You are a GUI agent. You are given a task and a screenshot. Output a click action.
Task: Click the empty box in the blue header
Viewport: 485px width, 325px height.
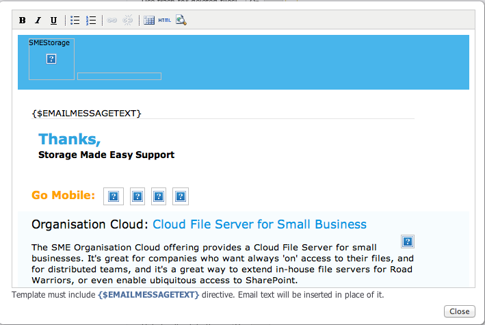119,76
